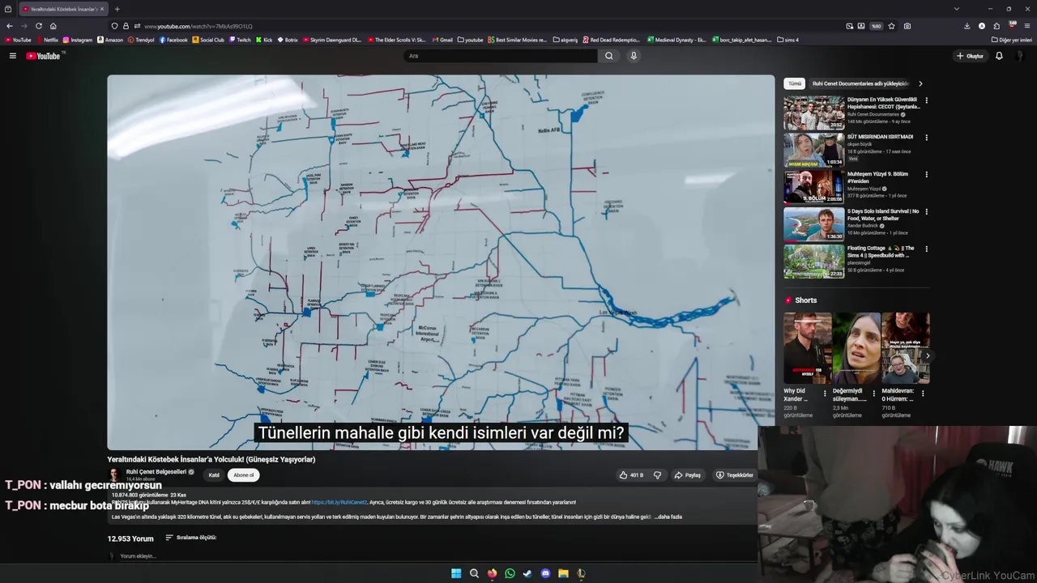
Task: Open YouTube notifications bell
Action: [999, 56]
